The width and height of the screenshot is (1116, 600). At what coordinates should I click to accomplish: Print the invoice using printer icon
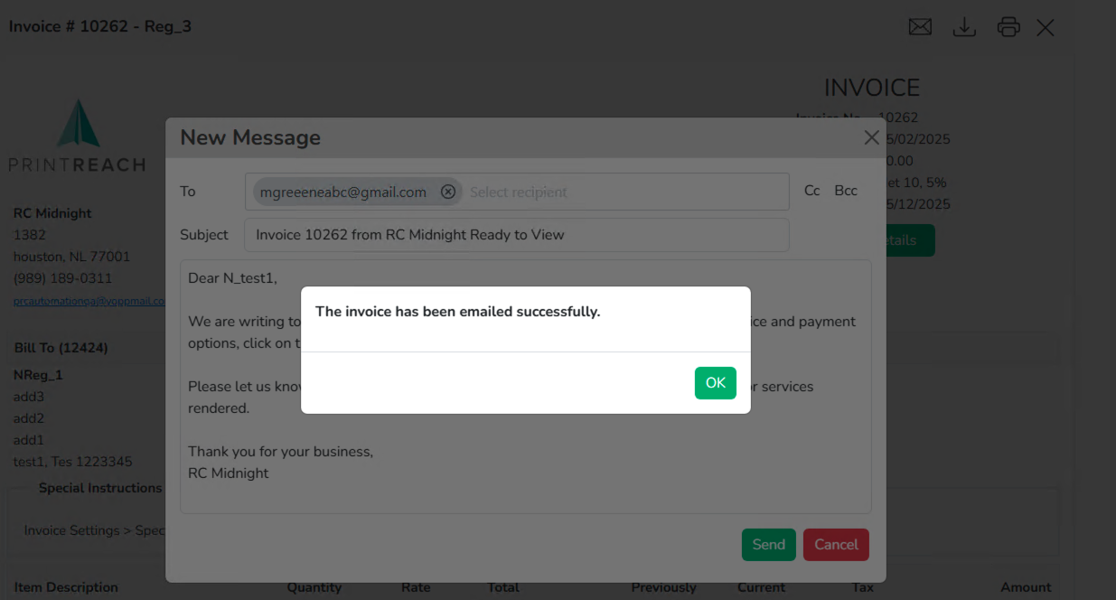(x=1008, y=27)
